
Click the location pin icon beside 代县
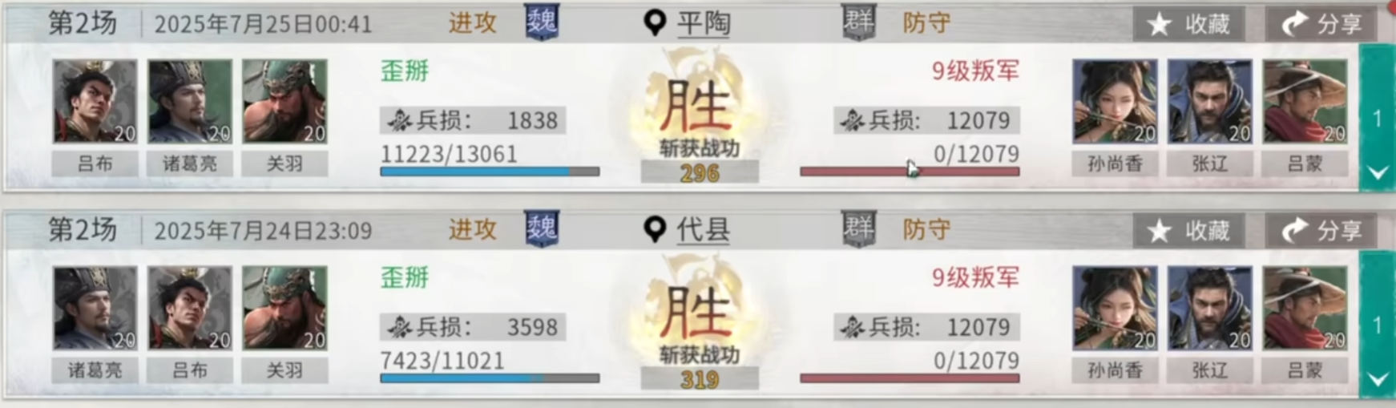656,230
